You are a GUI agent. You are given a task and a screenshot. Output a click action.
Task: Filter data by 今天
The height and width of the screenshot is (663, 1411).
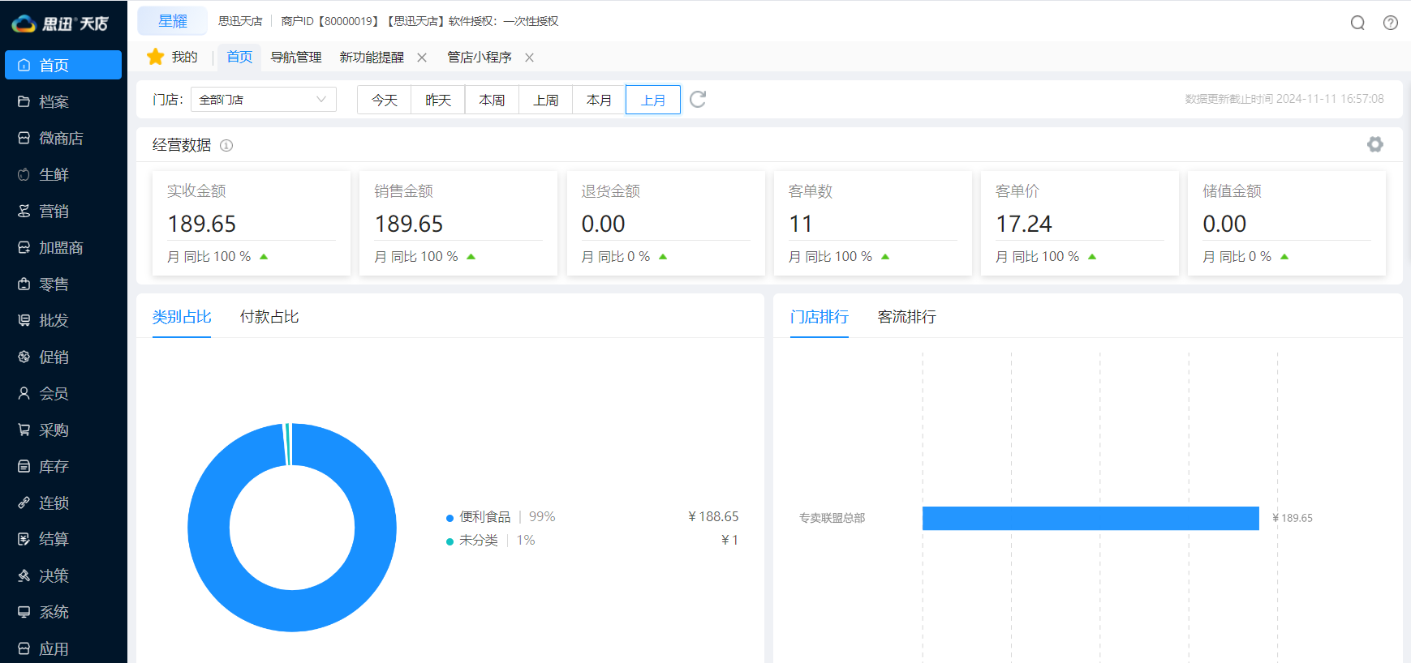(385, 100)
